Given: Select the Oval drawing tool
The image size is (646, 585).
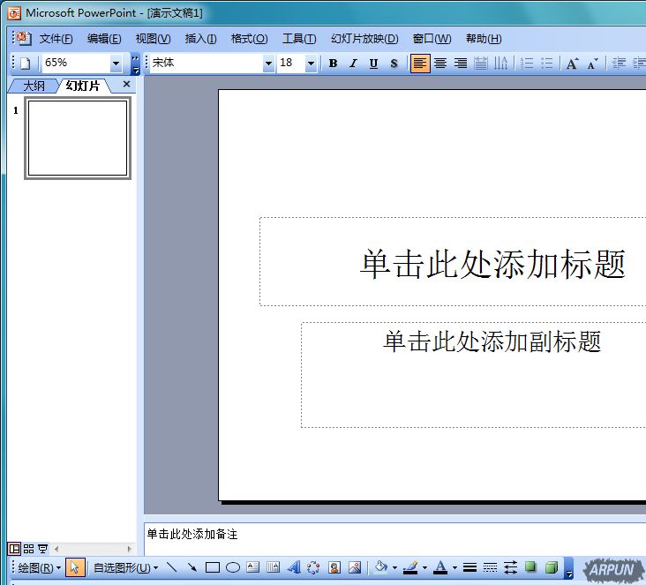Looking at the screenshot, I should [233, 567].
